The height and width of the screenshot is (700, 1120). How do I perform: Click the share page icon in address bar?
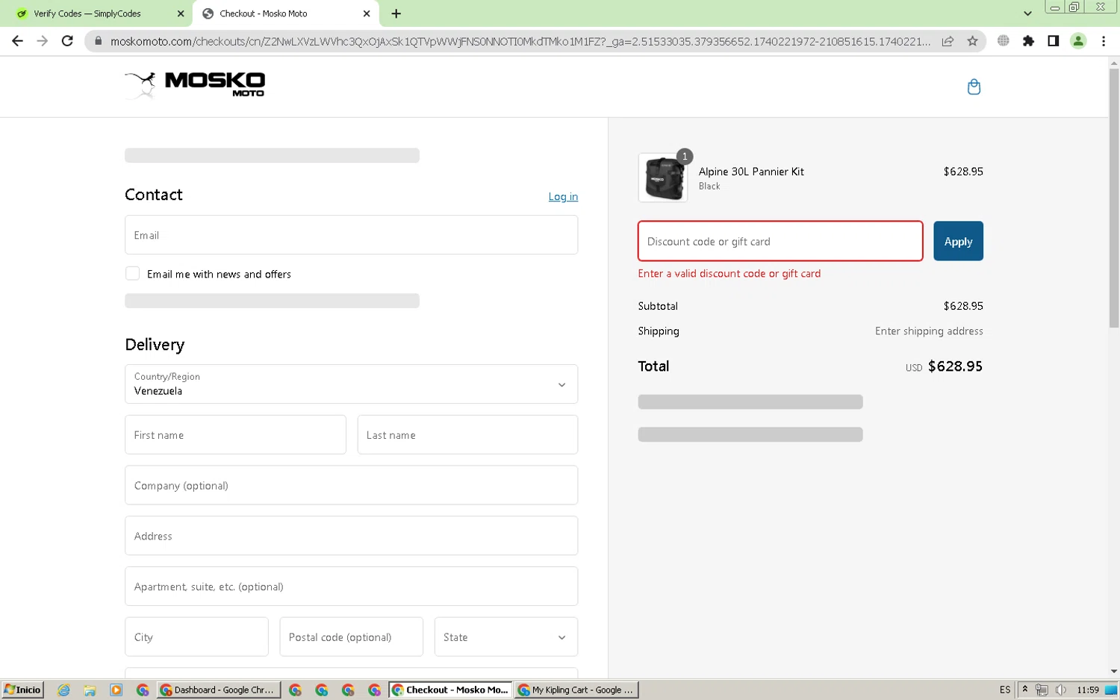point(948,41)
